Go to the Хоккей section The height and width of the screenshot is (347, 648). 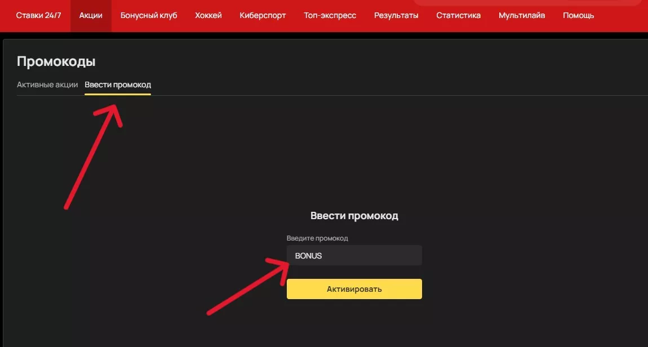208,15
